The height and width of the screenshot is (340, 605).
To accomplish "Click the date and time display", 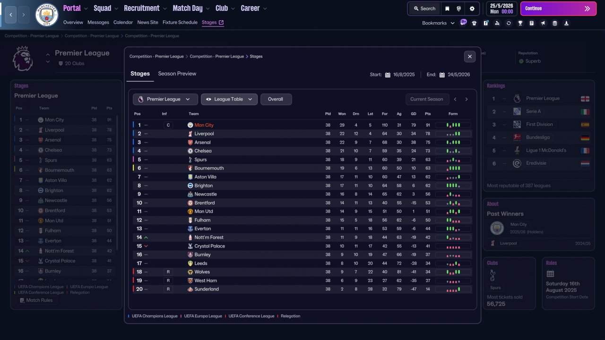I will click(501, 8).
